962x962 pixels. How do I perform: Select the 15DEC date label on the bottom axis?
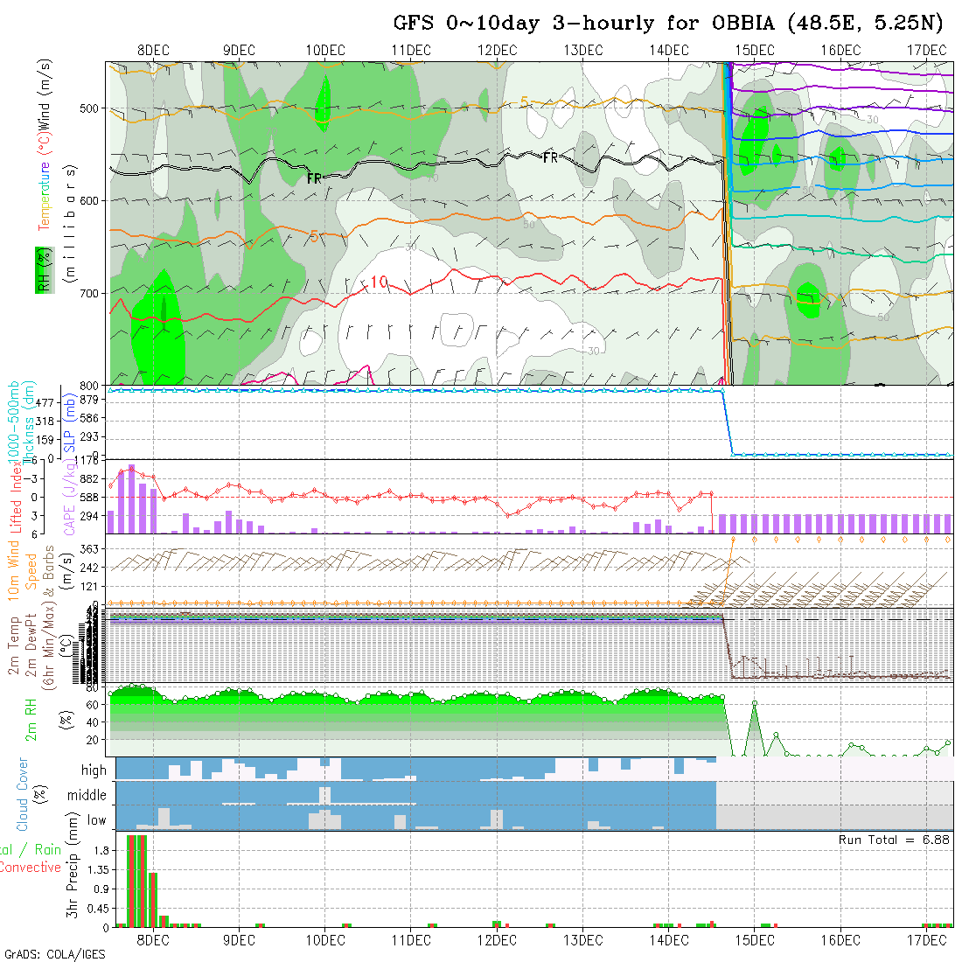[754, 940]
